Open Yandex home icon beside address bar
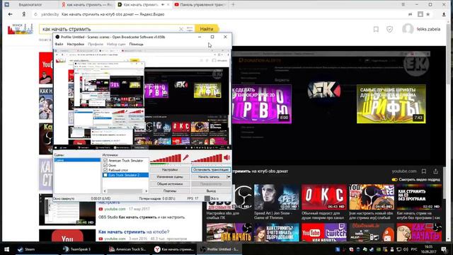This screenshot has height=255, width=453. [23, 14]
